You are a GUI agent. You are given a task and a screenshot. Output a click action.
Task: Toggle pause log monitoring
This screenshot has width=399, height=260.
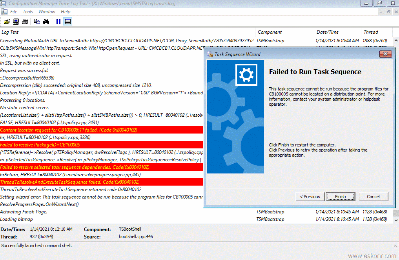coord(58,21)
